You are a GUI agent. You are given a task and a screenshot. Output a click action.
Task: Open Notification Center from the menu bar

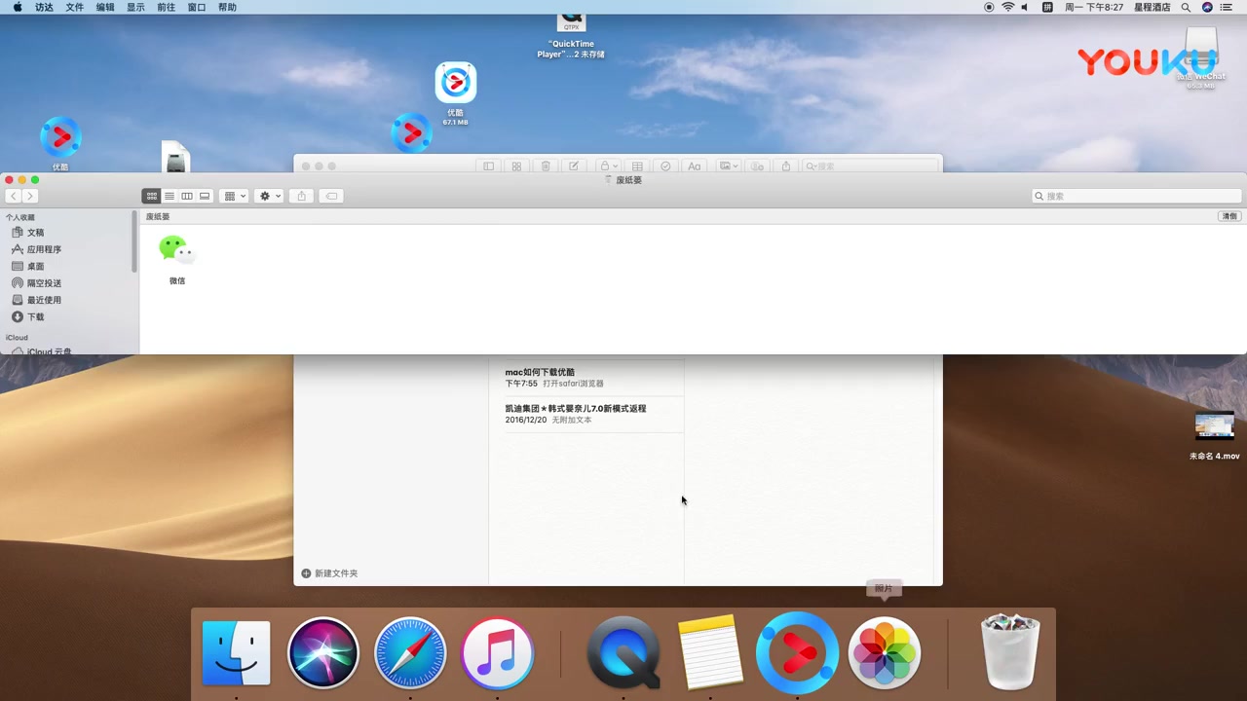tap(1226, 7)
